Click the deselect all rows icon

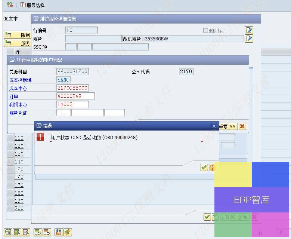pyautogui.click(x=26, y=232)
